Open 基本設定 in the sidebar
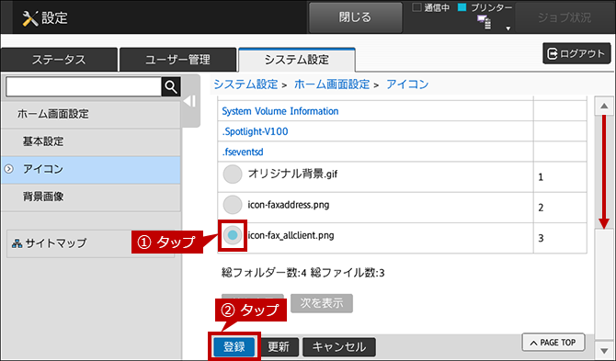This screenshot has height=361, width=616. [x=91, y=141]
